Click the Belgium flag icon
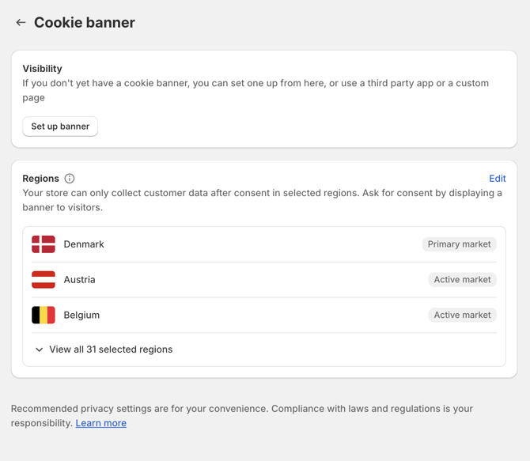530x461 pixels. (x=44, y=315)
